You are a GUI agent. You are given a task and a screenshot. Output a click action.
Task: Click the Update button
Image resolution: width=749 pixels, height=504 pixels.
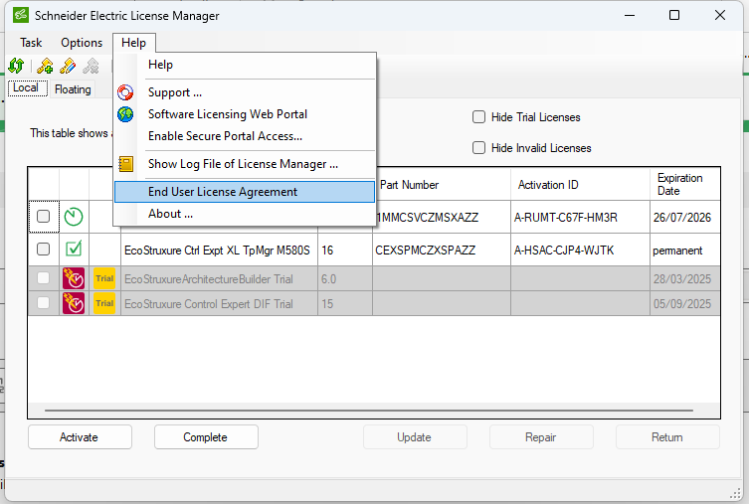pyautogui.click(x=415, y=437)
